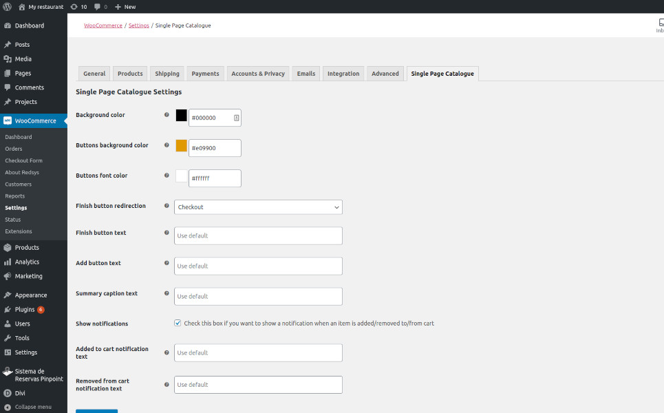Click the Finish button text input field
This screenshot has height=413, width=664.
(258, 236)
